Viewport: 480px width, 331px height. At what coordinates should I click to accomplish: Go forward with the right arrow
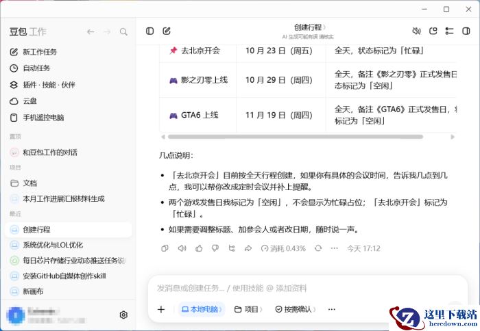[107, 31]
